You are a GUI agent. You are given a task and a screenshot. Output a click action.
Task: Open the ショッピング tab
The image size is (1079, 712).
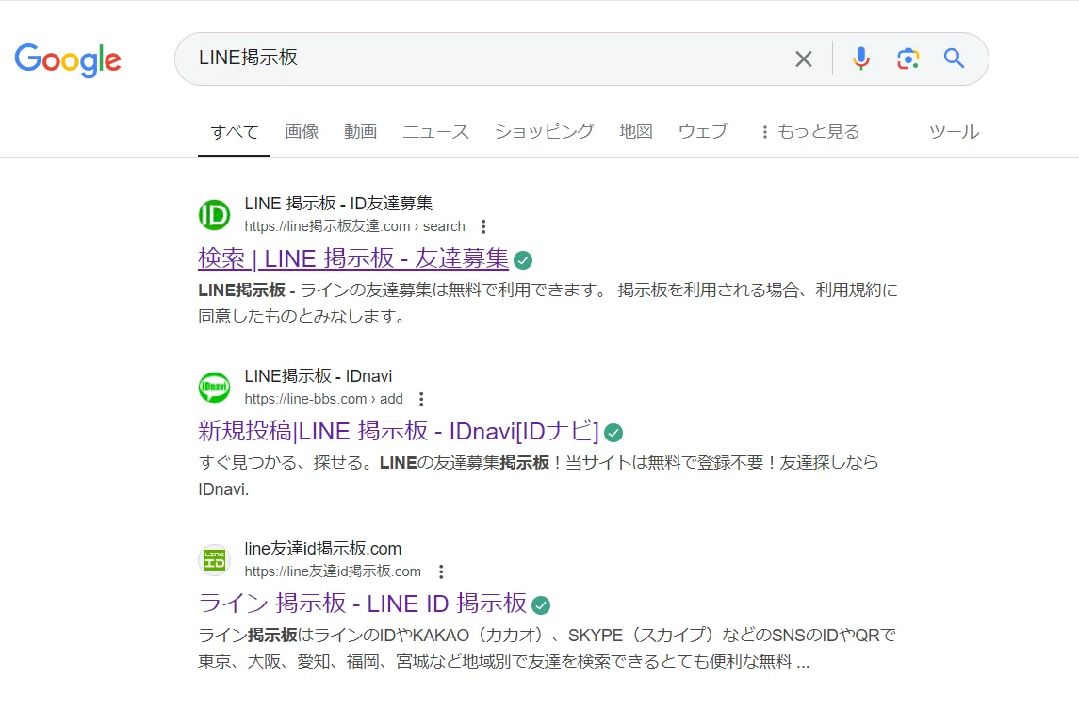(544, 131)
